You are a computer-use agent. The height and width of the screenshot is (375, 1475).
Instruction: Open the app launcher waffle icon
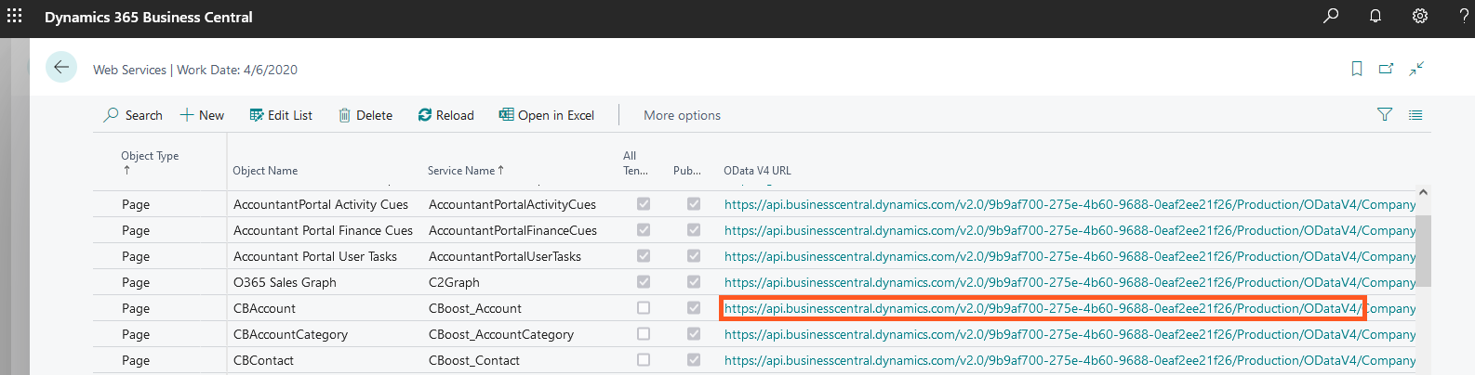point(15,17)
